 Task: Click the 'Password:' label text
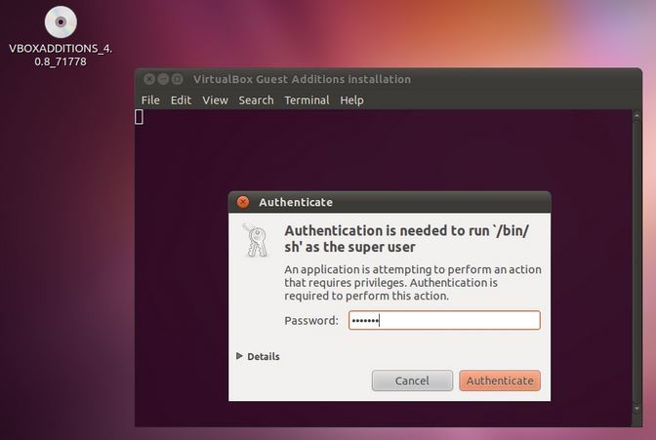(311, 321)
